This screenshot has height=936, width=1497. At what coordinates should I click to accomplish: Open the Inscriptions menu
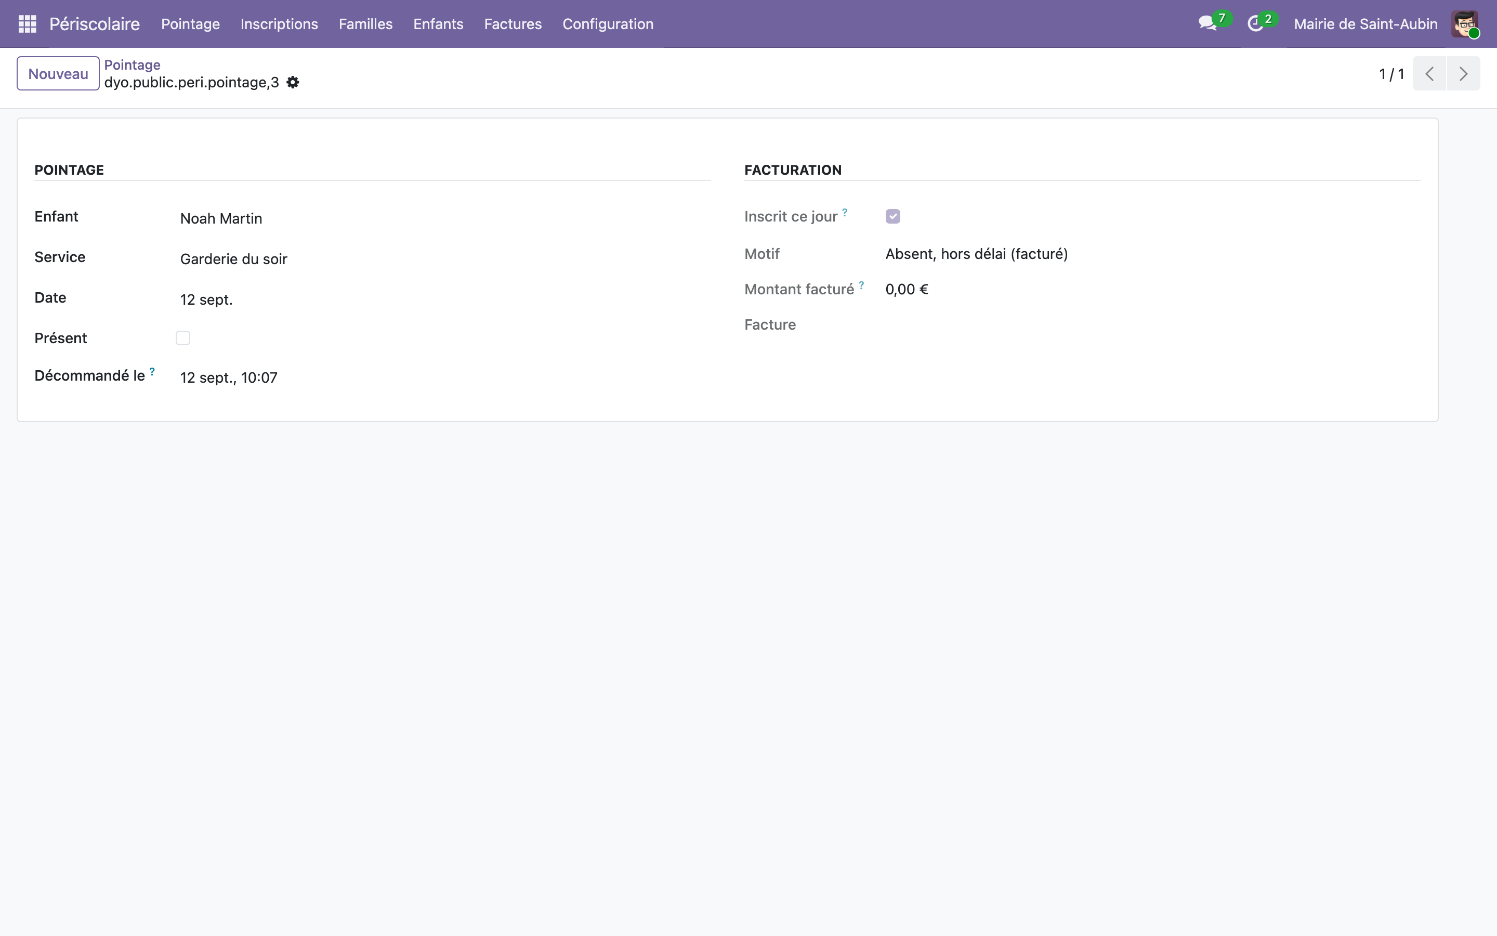[x=279, y=23]
